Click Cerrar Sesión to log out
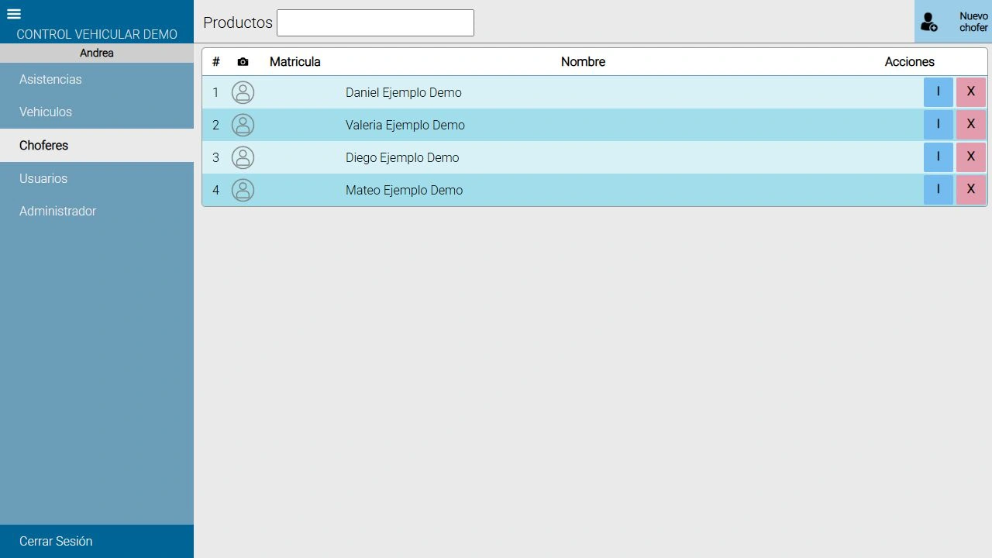 (x=97, y=541)
